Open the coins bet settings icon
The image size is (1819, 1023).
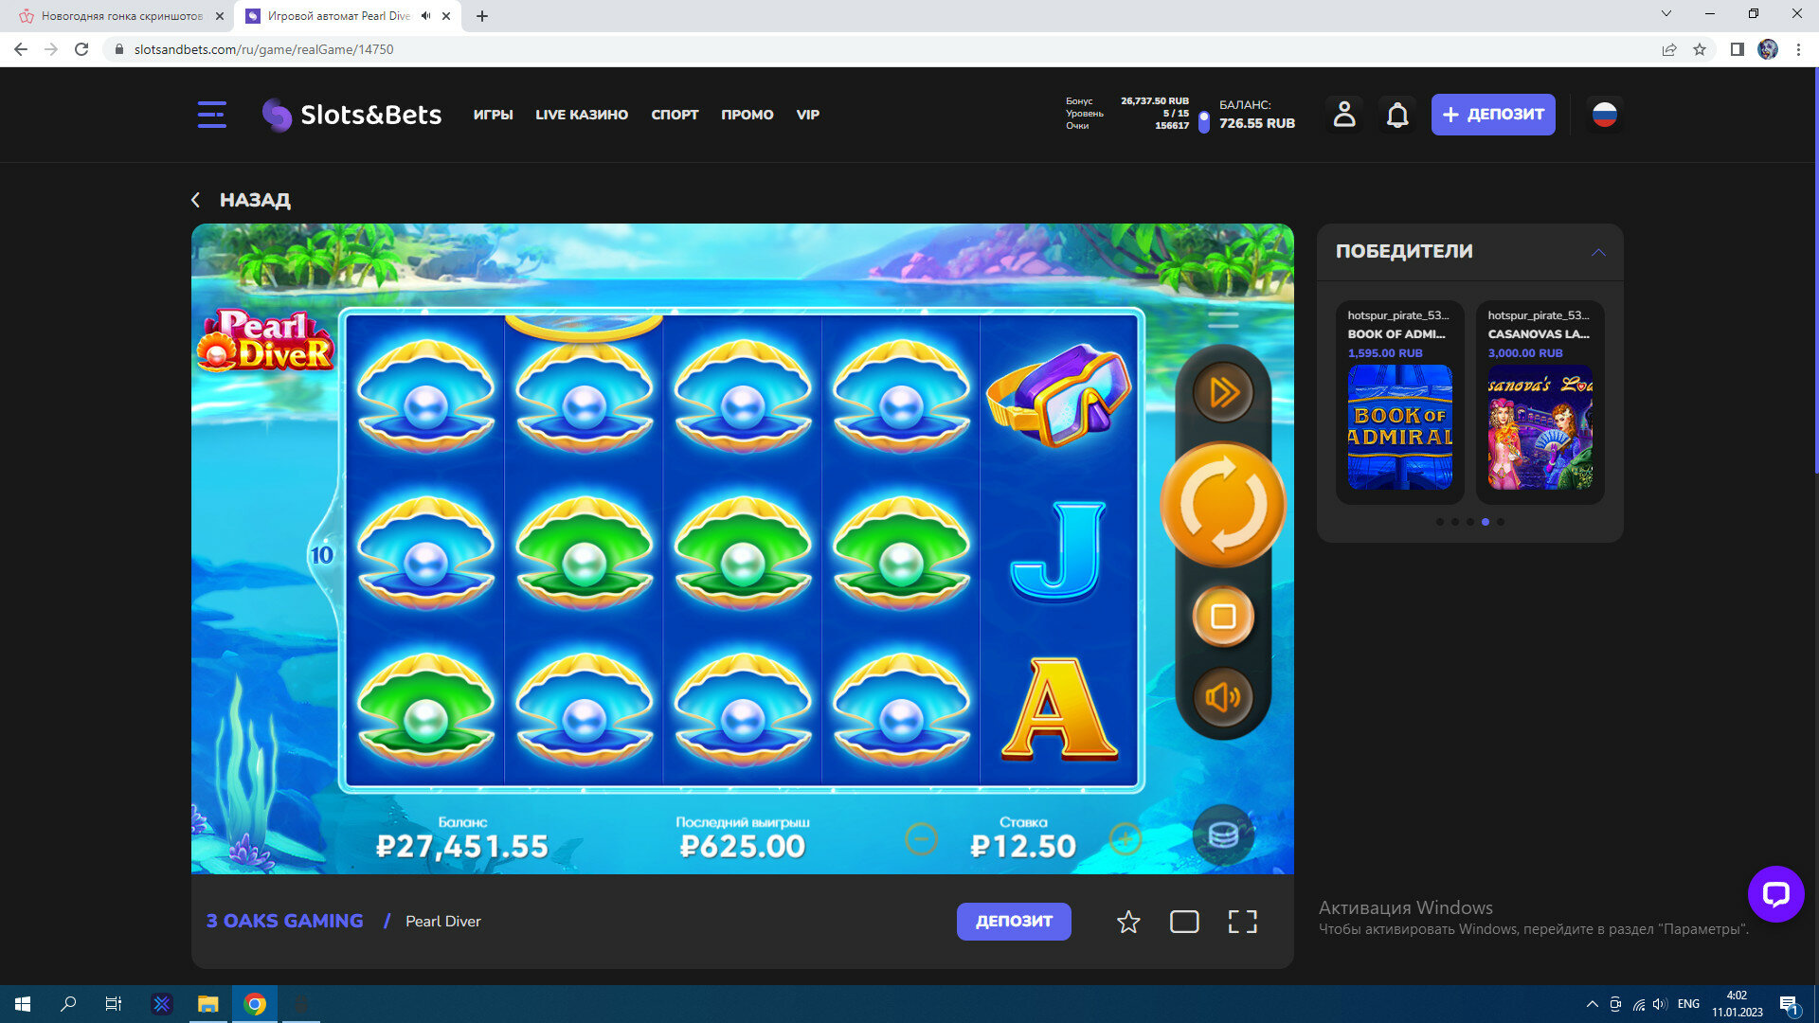point(1222,835)
